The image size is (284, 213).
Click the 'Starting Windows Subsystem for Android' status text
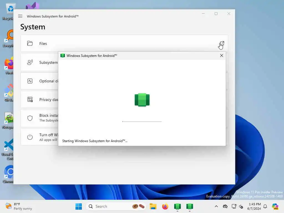click(95, 141)
